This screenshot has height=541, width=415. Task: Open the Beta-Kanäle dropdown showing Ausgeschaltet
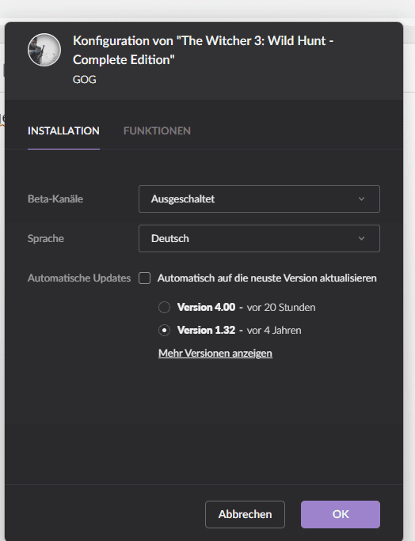(x=259, y=199)
